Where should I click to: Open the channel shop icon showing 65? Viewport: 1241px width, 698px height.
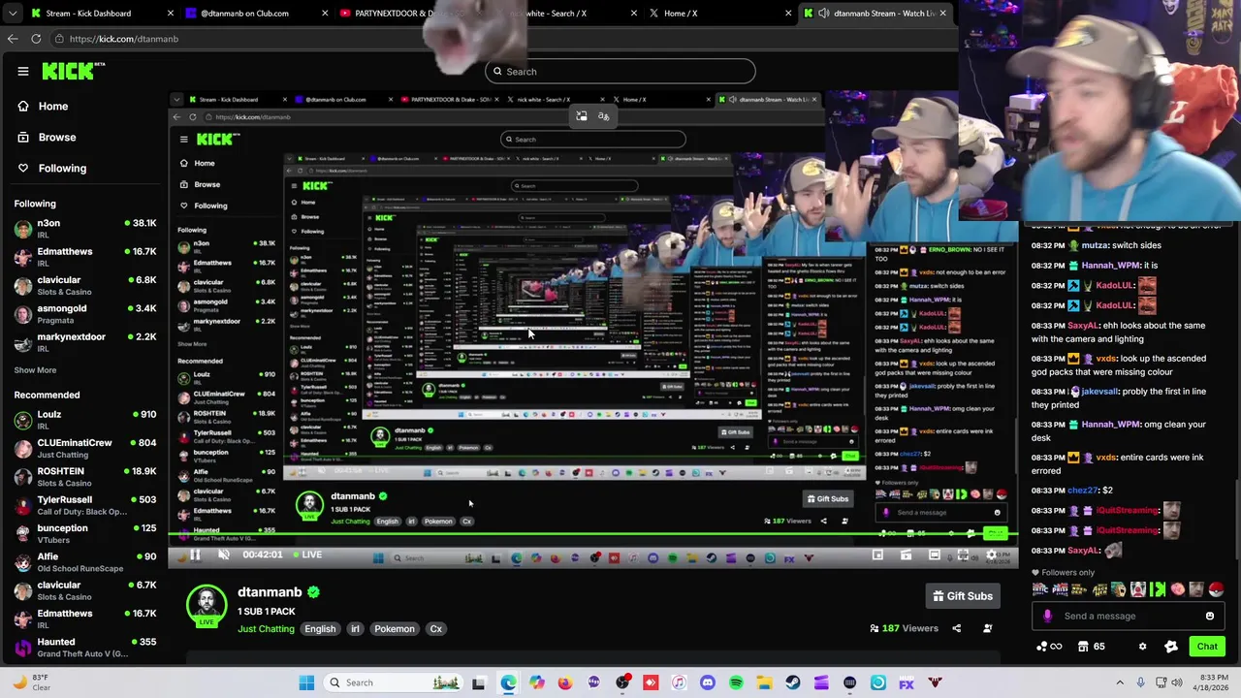(1092, 647)
